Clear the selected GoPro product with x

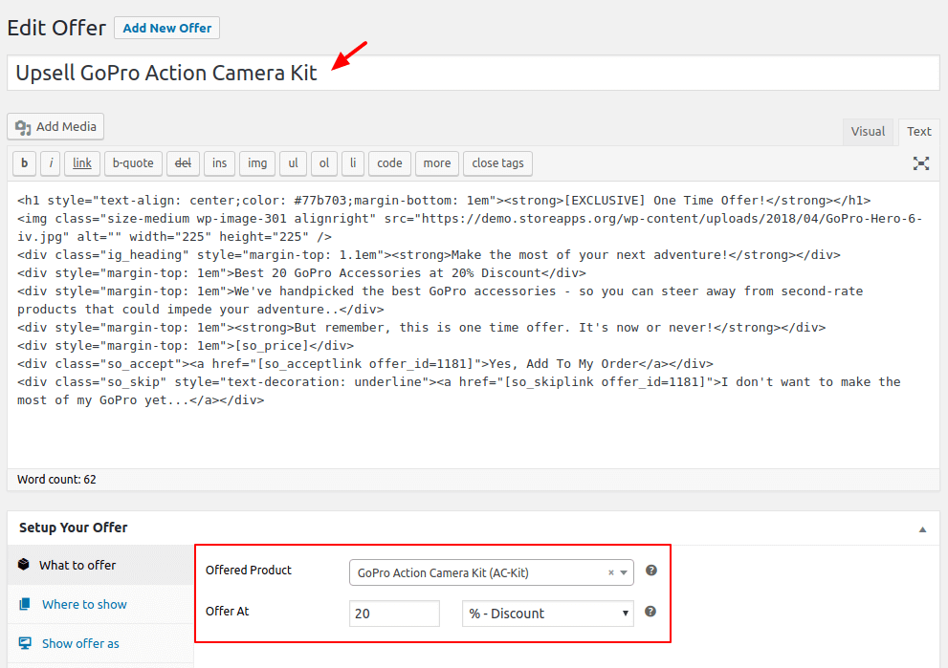[x=611, y=573]
